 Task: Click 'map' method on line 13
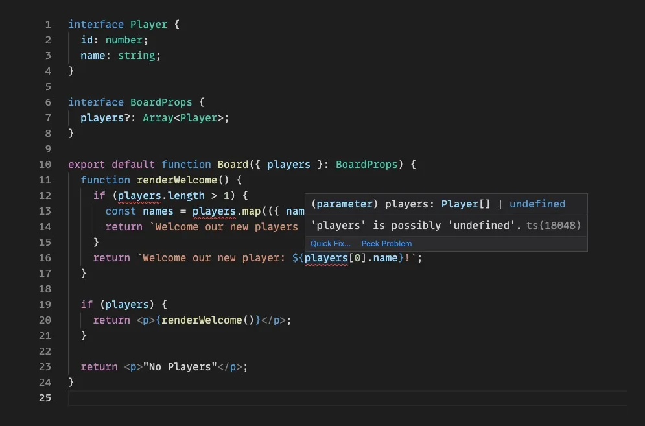(252, 211)
